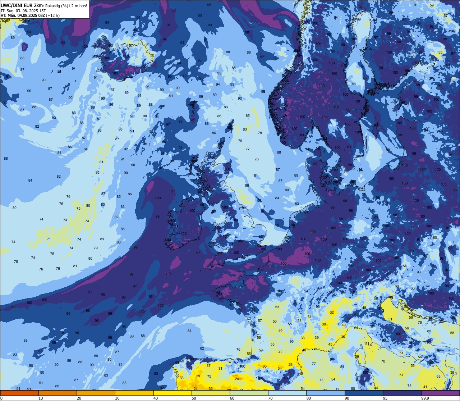Click the 60–70% pale green legend swatch
This screenshot has height=401, width=460.
click(249, 393)
